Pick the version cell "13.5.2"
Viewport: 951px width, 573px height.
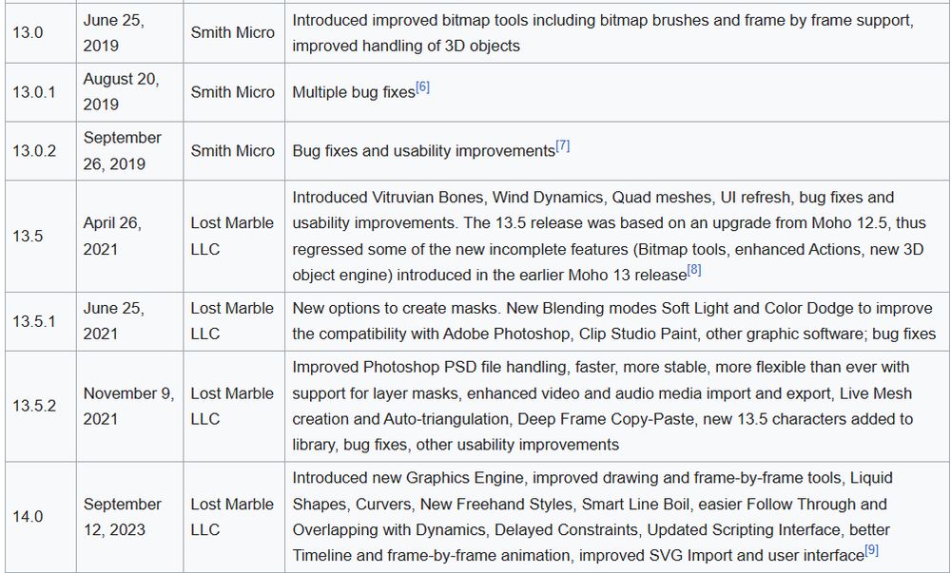click(34, 407)
